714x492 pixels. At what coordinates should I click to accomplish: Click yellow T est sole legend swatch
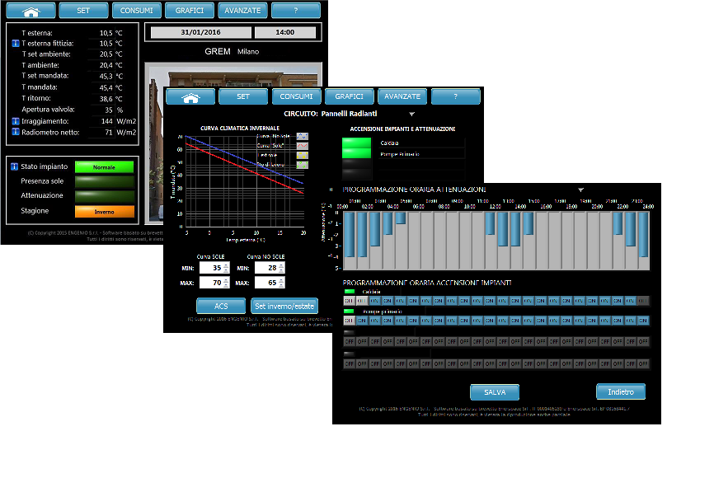(x=303, y=155)
